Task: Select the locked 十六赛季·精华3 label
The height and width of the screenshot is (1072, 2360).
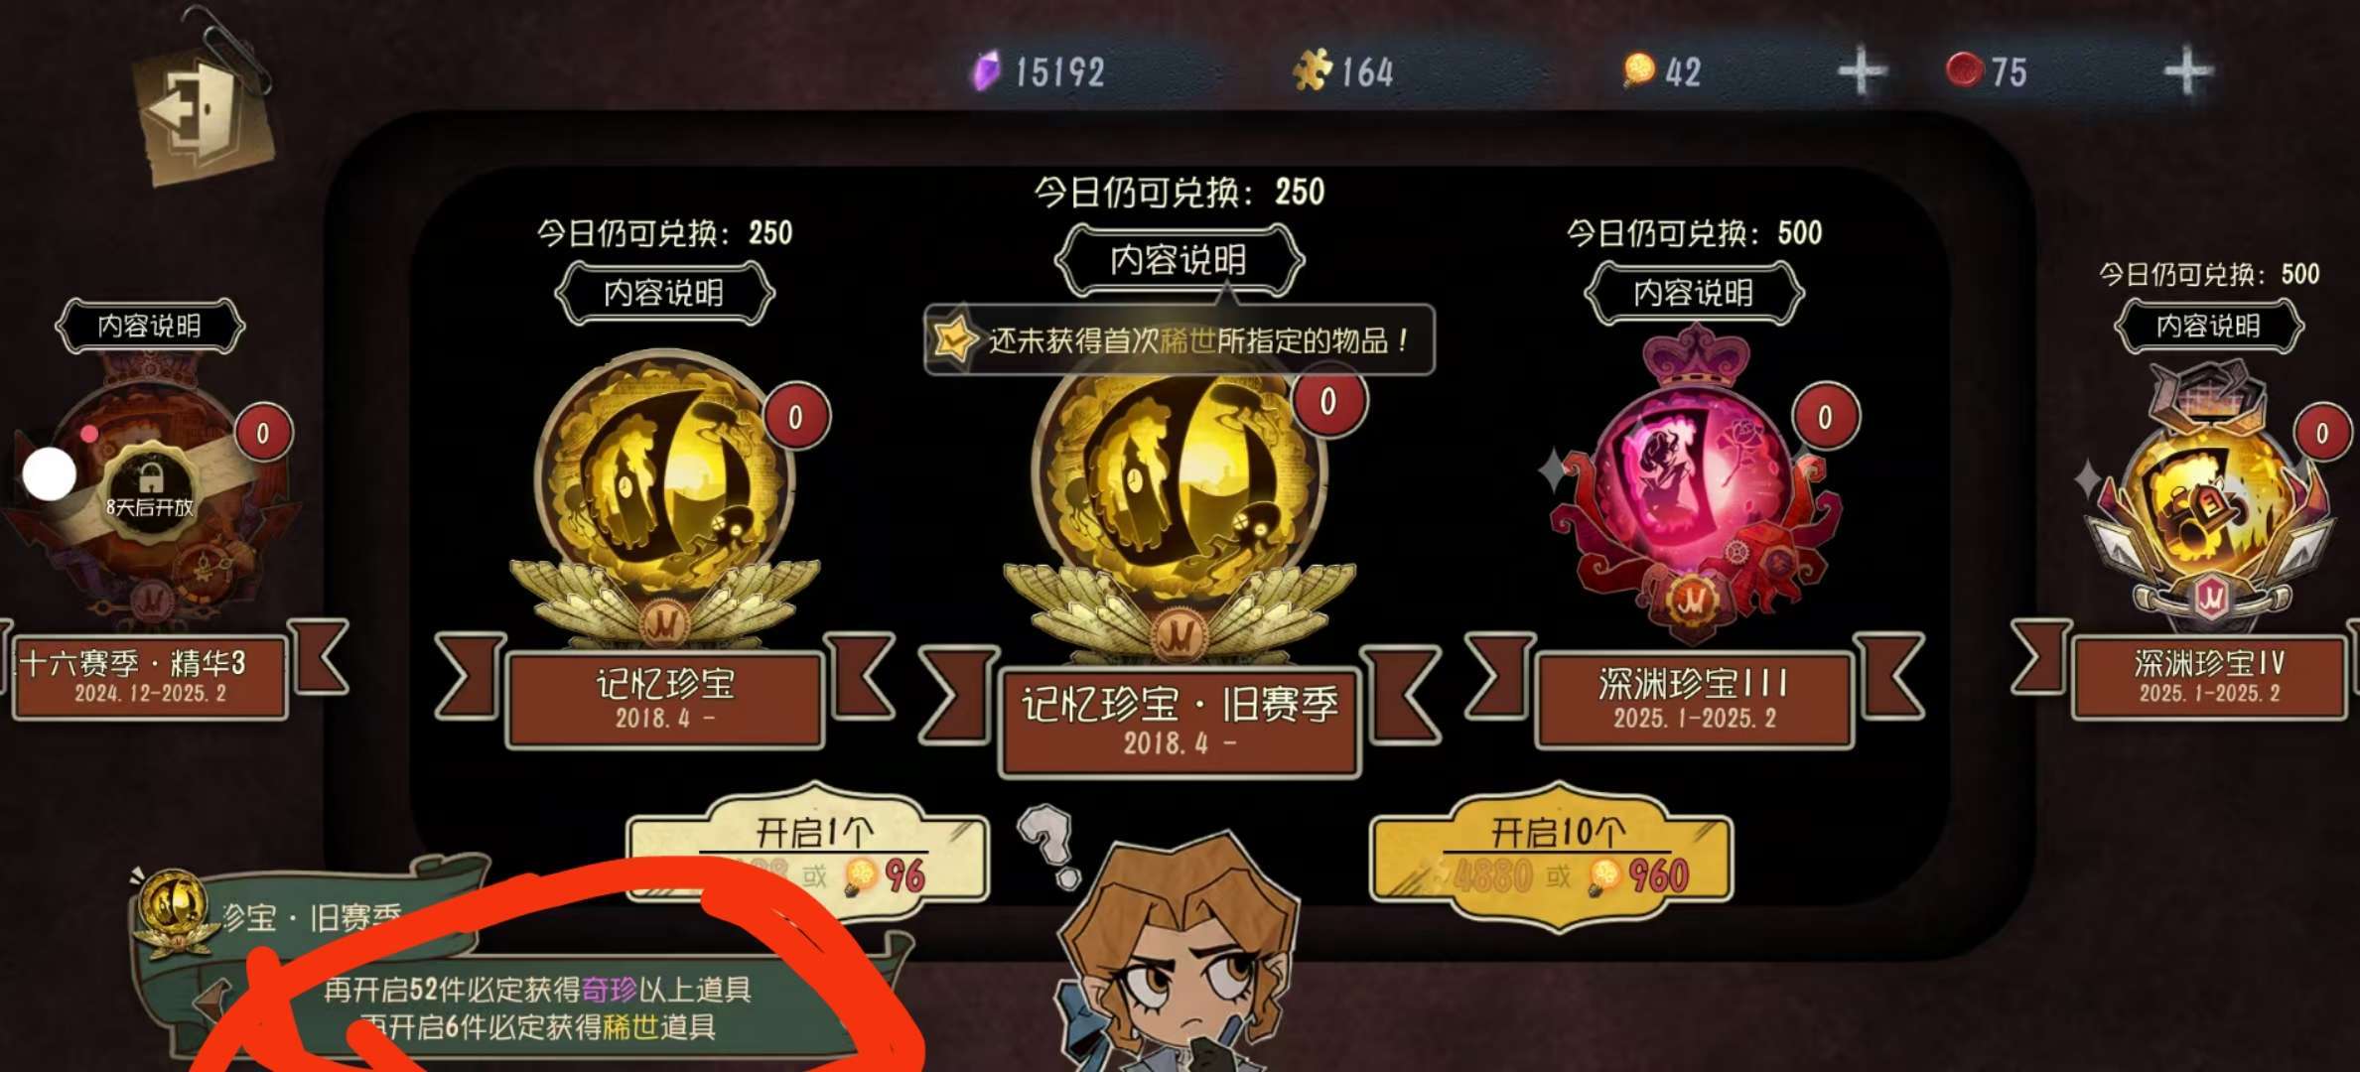Action: (150, 677)
